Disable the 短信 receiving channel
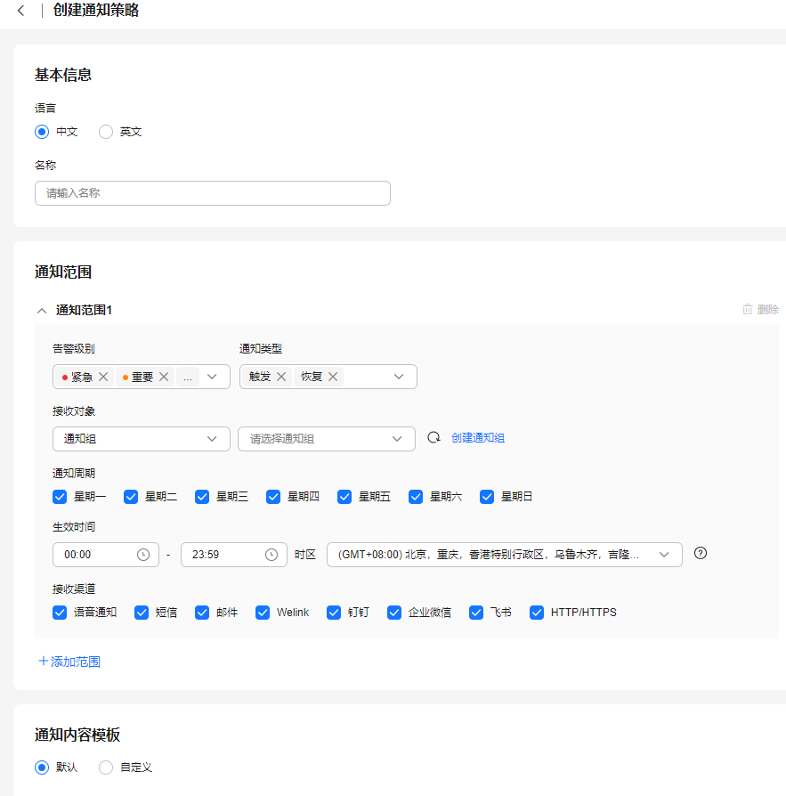The width and height of the screenshot is (786, 796). pos(142,613)
